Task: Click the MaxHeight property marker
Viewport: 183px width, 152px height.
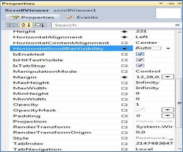Action: 124,83
